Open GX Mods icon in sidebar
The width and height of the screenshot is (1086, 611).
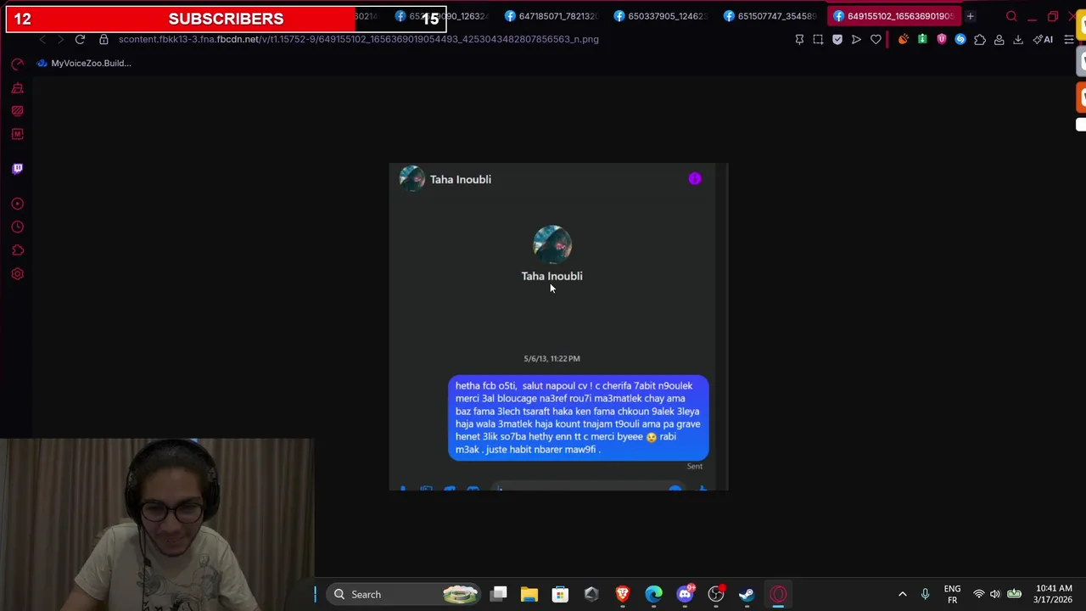[17, 111]
